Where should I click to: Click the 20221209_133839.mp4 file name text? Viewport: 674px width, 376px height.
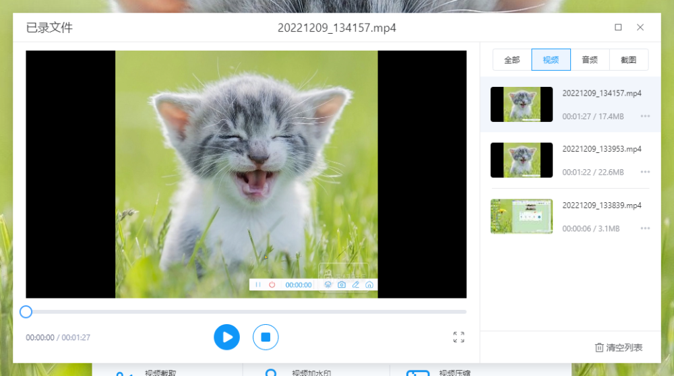point(601,206)
